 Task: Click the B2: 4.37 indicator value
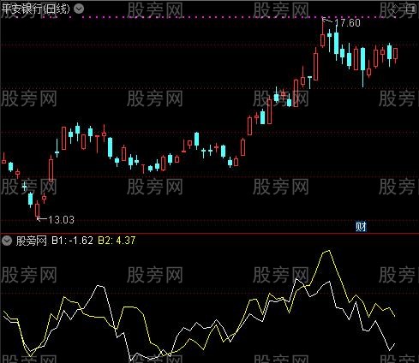(117, 241)
